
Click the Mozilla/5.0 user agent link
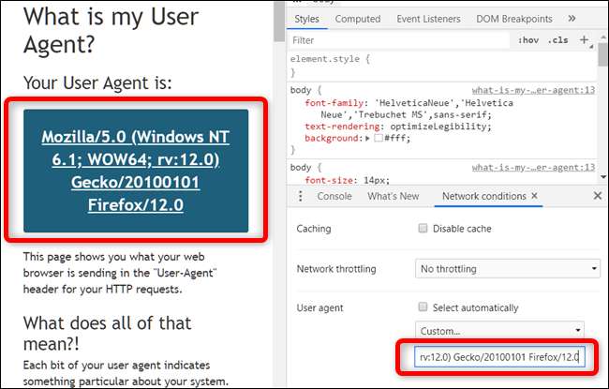tap(136, 171)
